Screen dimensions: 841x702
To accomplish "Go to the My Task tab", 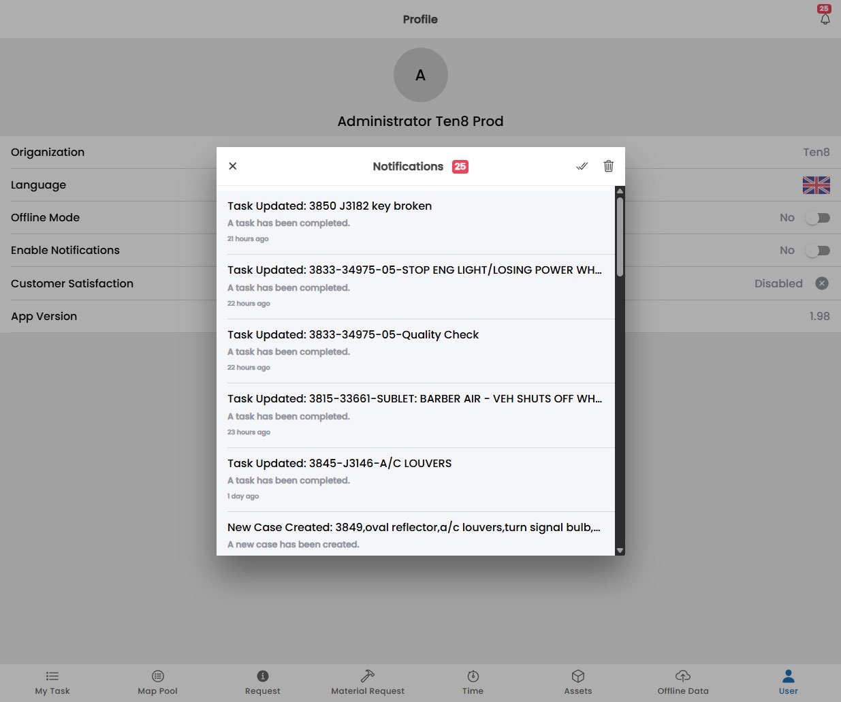I will click(52, 683).
